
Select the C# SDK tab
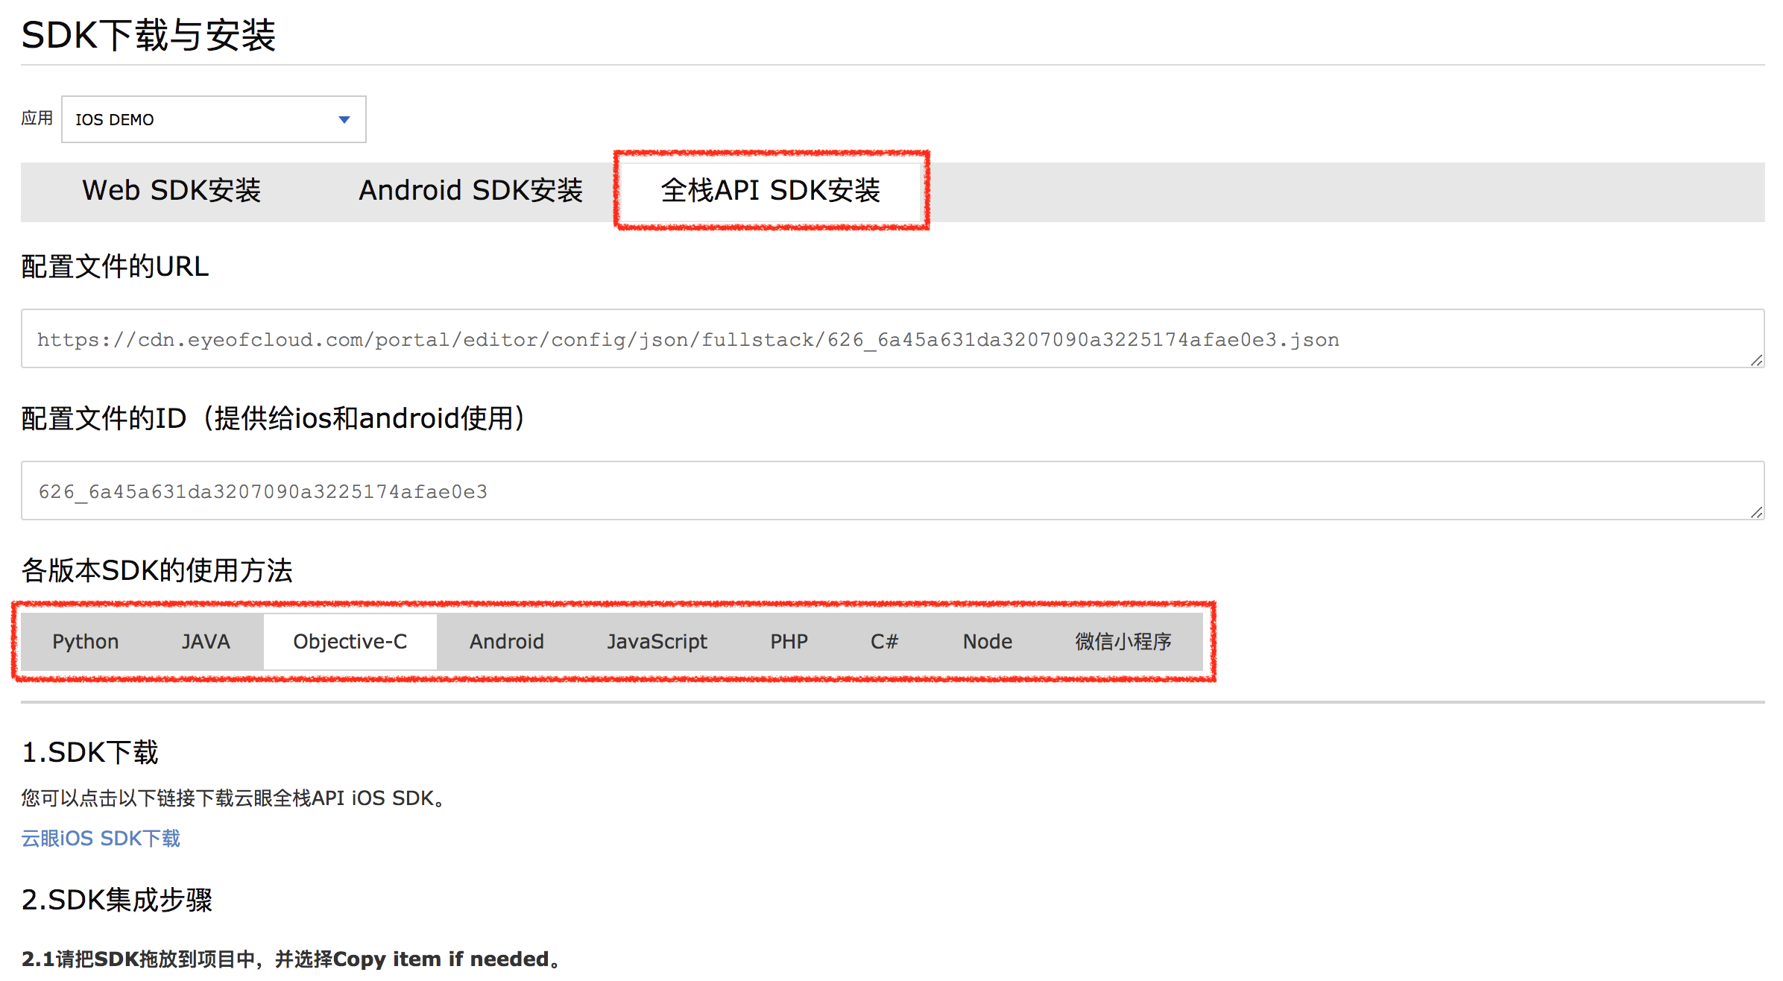pyautogui.click(x=885, y=641)
